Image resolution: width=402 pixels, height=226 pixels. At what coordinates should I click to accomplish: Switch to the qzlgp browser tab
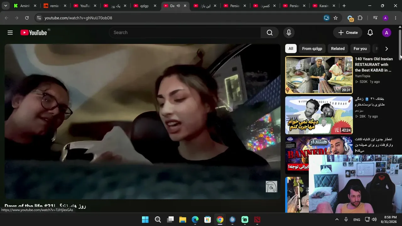[144, 6]
